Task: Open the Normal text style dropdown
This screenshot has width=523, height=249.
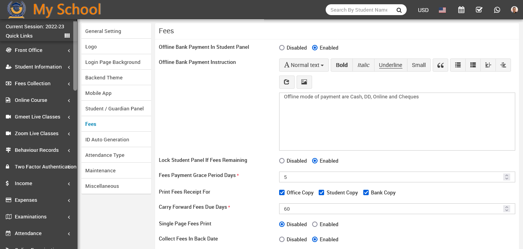Action: (x=304, y=65)
